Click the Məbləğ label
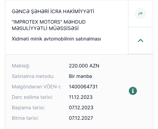158x129 pixels. click(21, 66)
